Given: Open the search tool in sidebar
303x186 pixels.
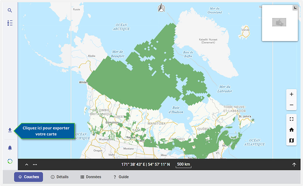Looking at the screenshot, I should [x=10, y=10].
